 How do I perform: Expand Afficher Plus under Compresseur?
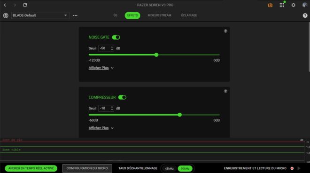click(101, 128)
